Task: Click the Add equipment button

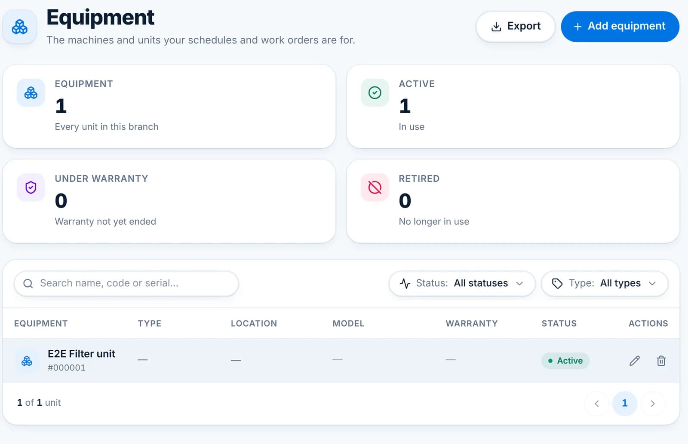Action: (x=620, y=26)
